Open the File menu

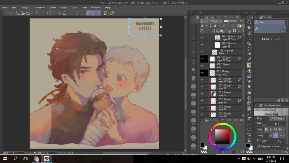pyautogui.click(x=5, y=8)
